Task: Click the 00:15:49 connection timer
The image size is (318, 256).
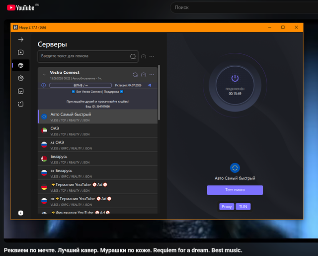Action: pos(235,94)
